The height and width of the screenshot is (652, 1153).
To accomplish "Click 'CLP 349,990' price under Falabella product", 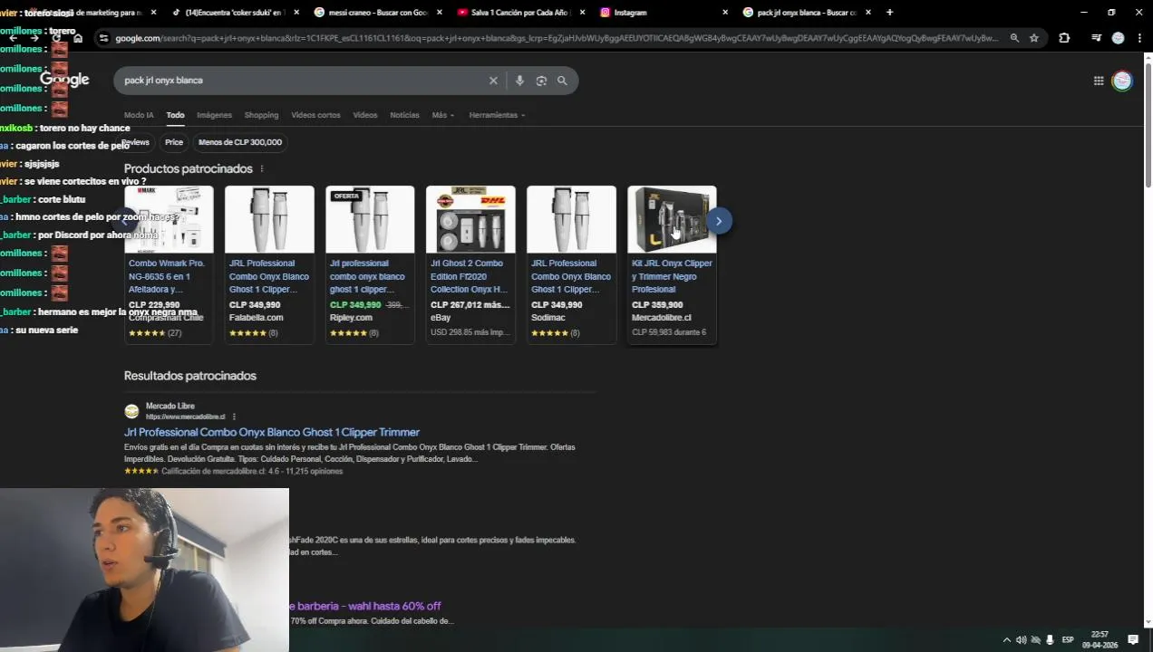I will 255,305.
